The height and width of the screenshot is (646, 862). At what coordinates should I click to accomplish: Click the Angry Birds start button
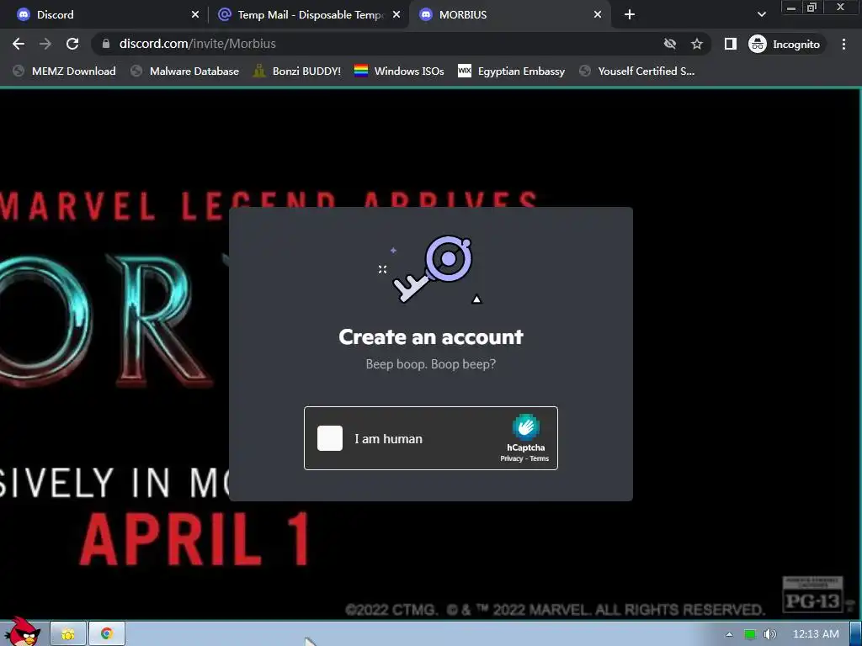point(22,632)
